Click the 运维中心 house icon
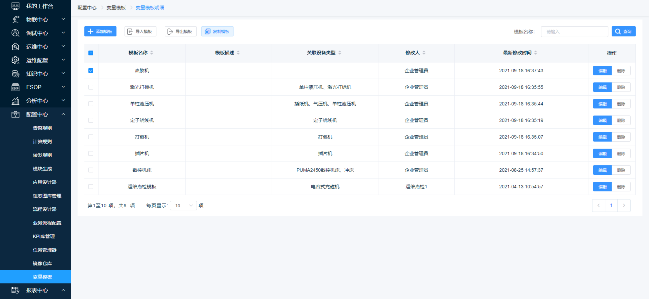The width and height of the screenshot is (649, 299). [15, 46]
